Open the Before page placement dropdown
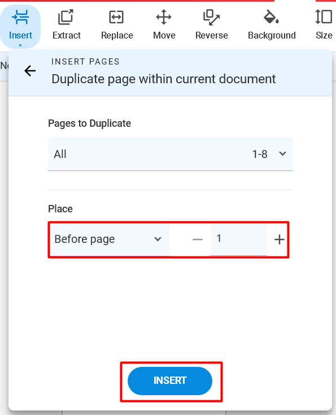 coord(109,239)
